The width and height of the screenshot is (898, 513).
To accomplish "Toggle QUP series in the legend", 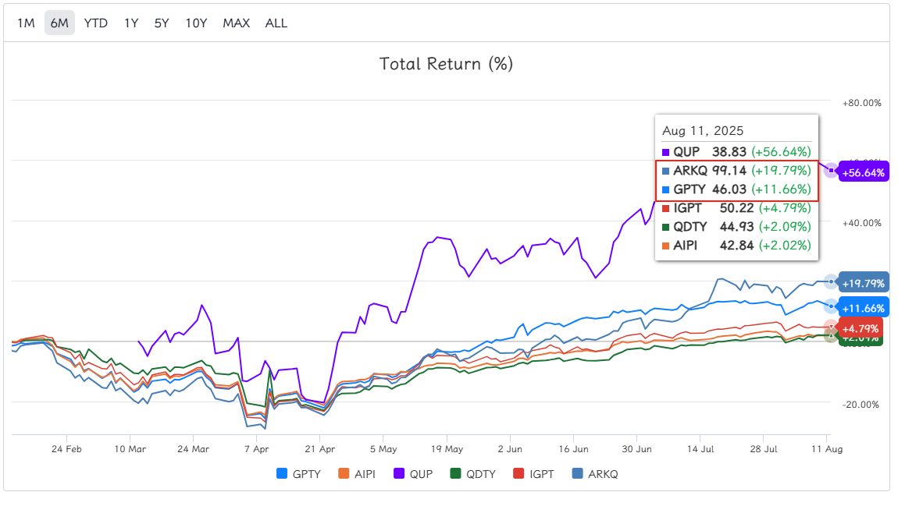I will click(413, 474).
